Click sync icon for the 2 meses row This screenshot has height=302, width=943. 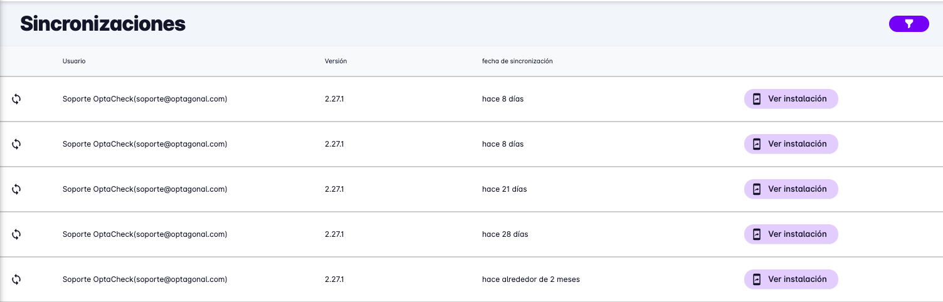click(x=16, y=279)
